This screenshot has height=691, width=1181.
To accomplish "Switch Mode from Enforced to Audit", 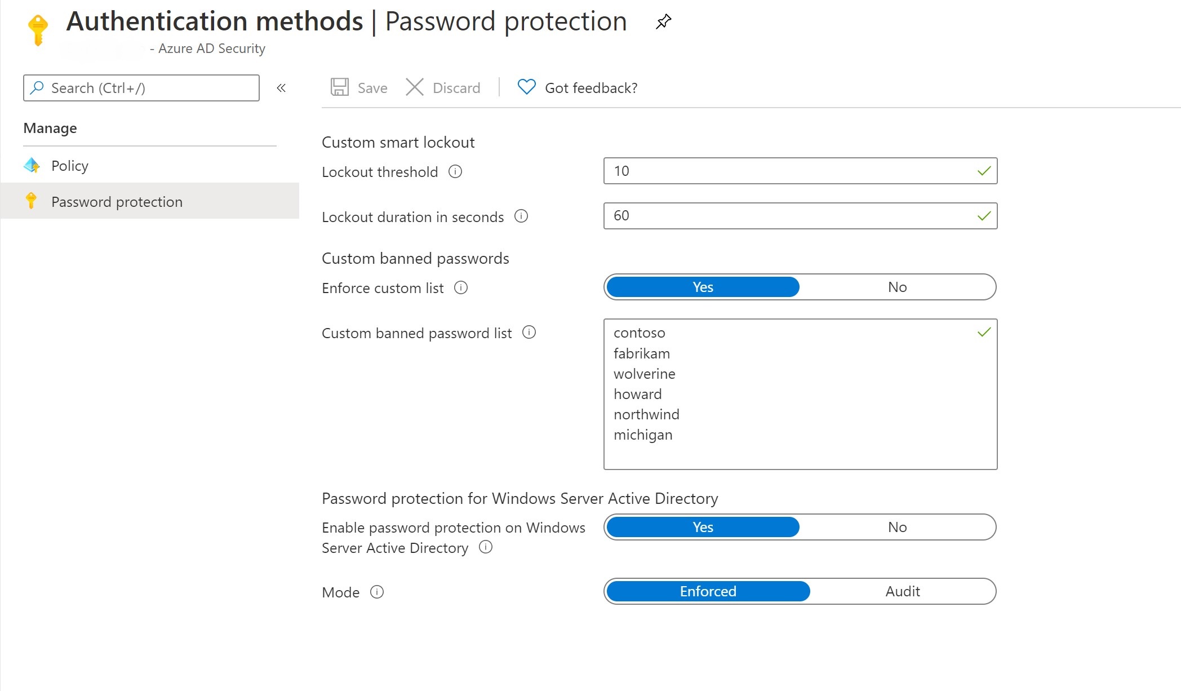I will (902, 591).
